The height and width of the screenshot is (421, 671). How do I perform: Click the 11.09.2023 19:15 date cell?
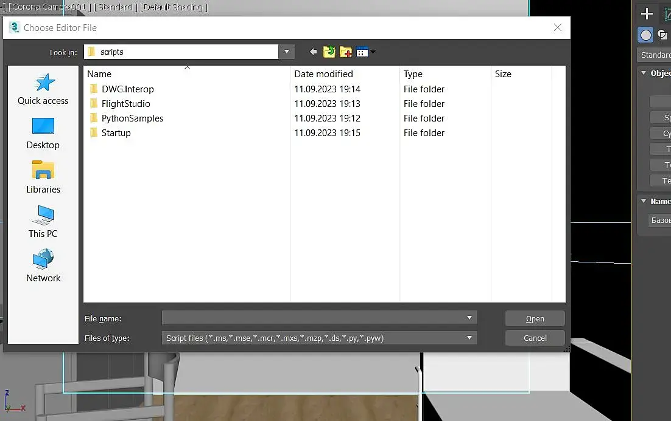click(328, 133)
